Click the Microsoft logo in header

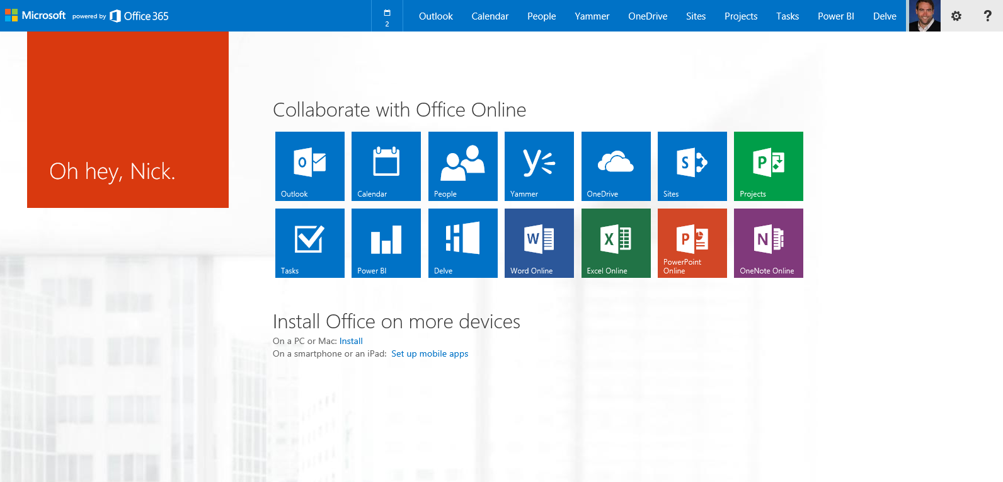click(35, 15)
